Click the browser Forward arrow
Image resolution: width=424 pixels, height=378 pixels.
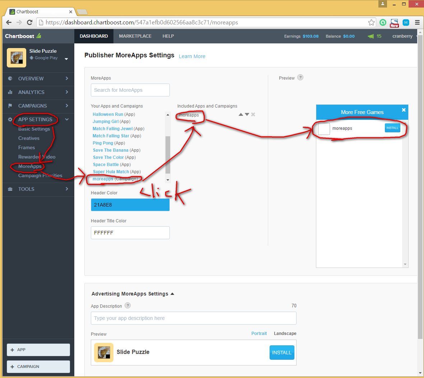[19, 23]
